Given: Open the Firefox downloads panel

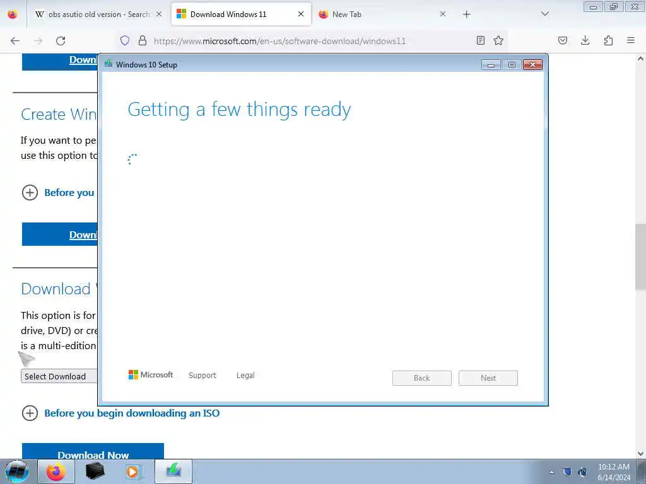Looking at the screenshot, I should pos(585,40).
